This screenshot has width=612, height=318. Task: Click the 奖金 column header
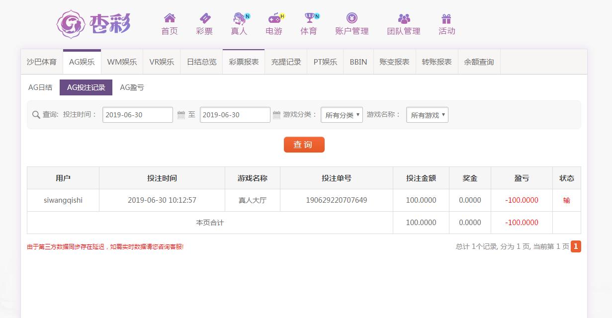470,178
